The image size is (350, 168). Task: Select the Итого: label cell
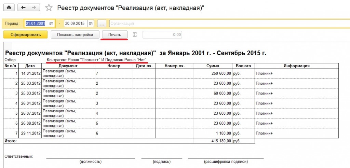pos(99,141)
